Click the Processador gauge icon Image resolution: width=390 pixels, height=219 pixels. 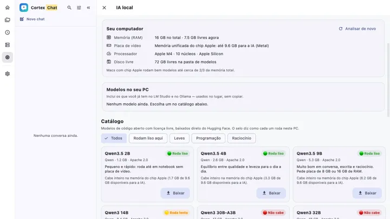coord(109,54)
